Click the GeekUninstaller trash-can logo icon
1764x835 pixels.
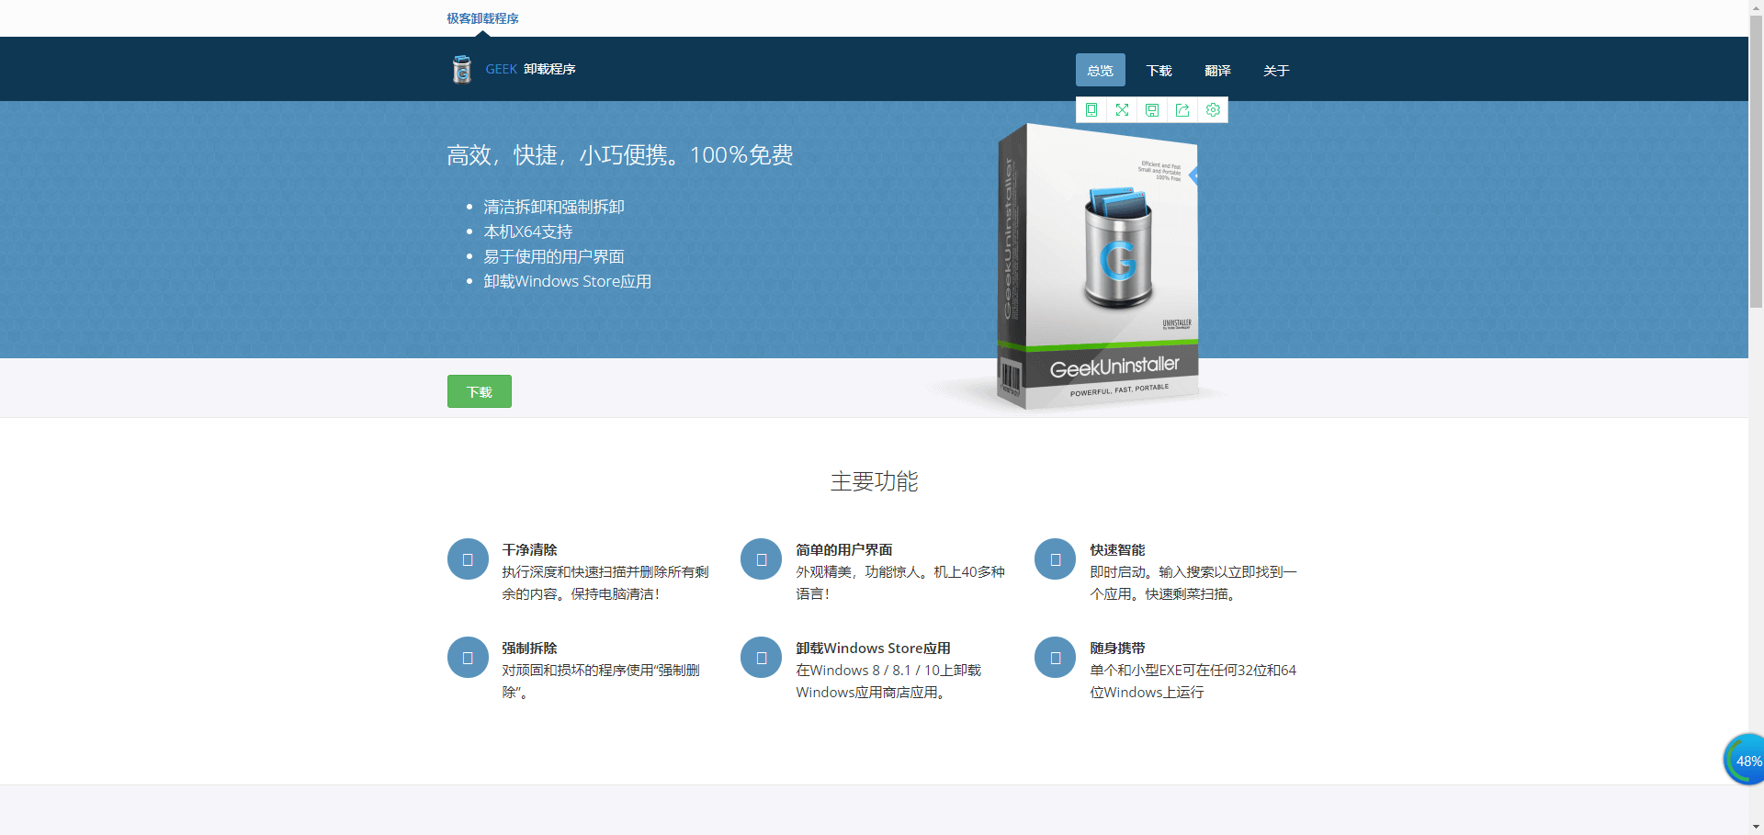click(461, 68)
